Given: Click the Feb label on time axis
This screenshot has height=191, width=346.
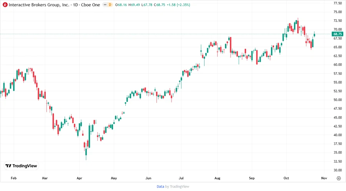Looking at the screenshot, I should (14, 178).
